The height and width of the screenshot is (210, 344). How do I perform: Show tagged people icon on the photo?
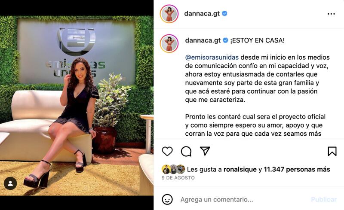click(10, 183)
